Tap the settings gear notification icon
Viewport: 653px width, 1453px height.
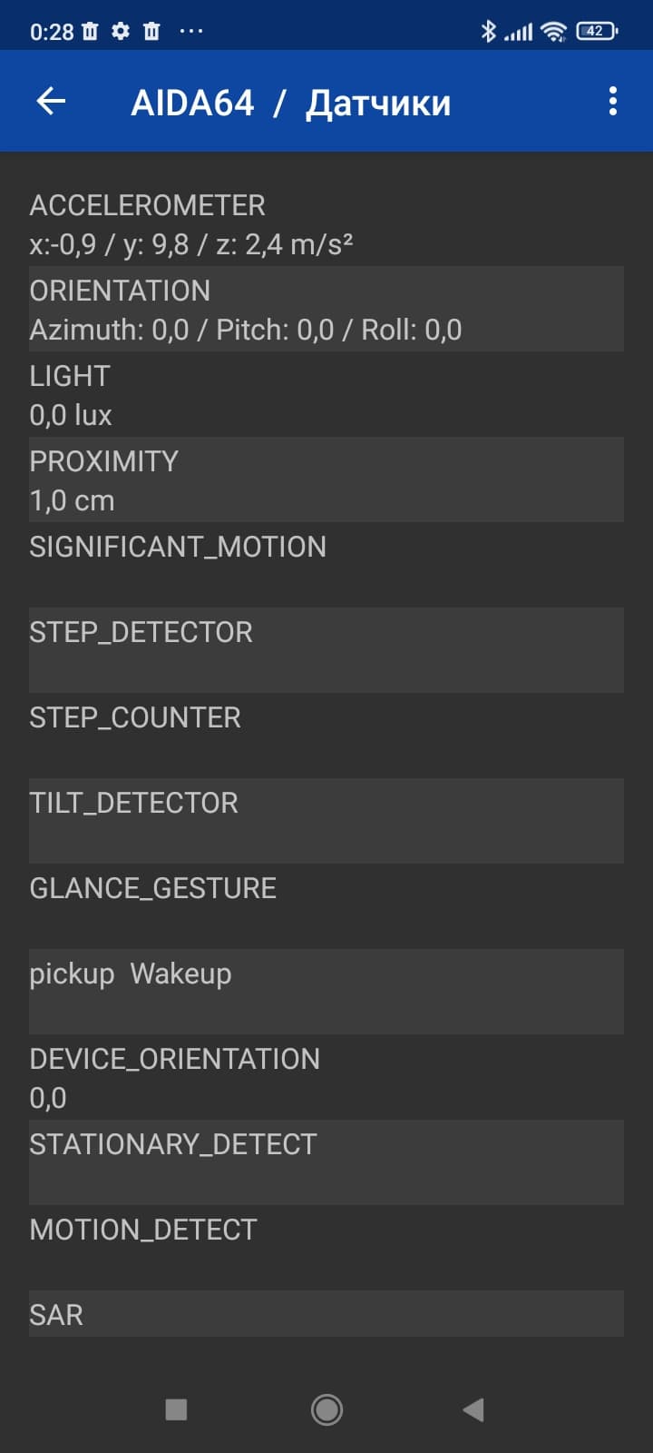(121, 31)
